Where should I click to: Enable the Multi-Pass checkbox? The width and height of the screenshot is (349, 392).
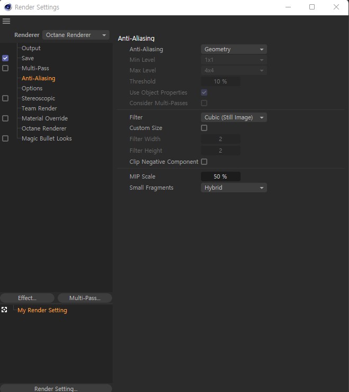pyautogui.click(x=5, y=68)
